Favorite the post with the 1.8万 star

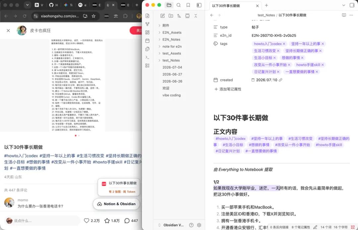pyautogui.click(x=107, y=221)
